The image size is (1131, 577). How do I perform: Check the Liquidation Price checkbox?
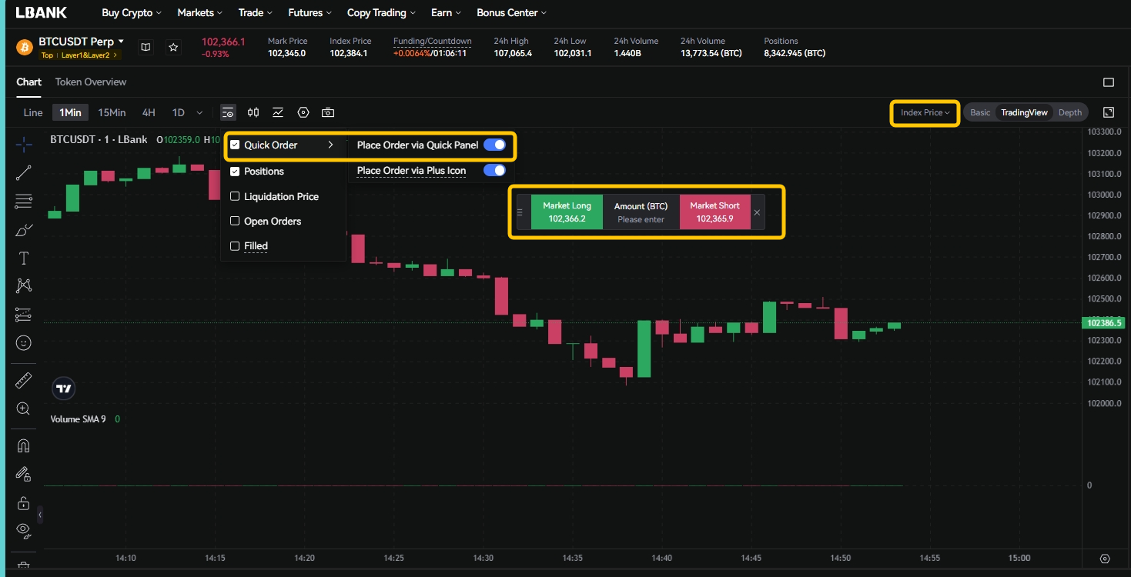tap(236, 196)
